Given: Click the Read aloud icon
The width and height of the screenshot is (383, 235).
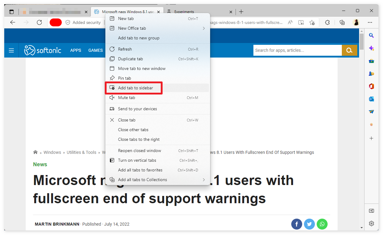Looking at the screenshot, I should coord(290,22).
